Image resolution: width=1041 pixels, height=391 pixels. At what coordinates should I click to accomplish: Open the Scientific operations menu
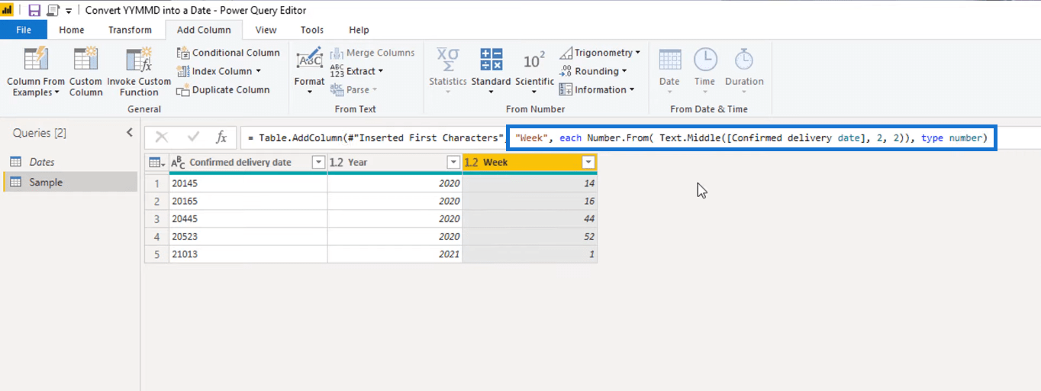[x=534, y=72]
